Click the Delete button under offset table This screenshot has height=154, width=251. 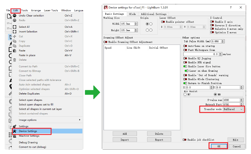click(159, 133)
